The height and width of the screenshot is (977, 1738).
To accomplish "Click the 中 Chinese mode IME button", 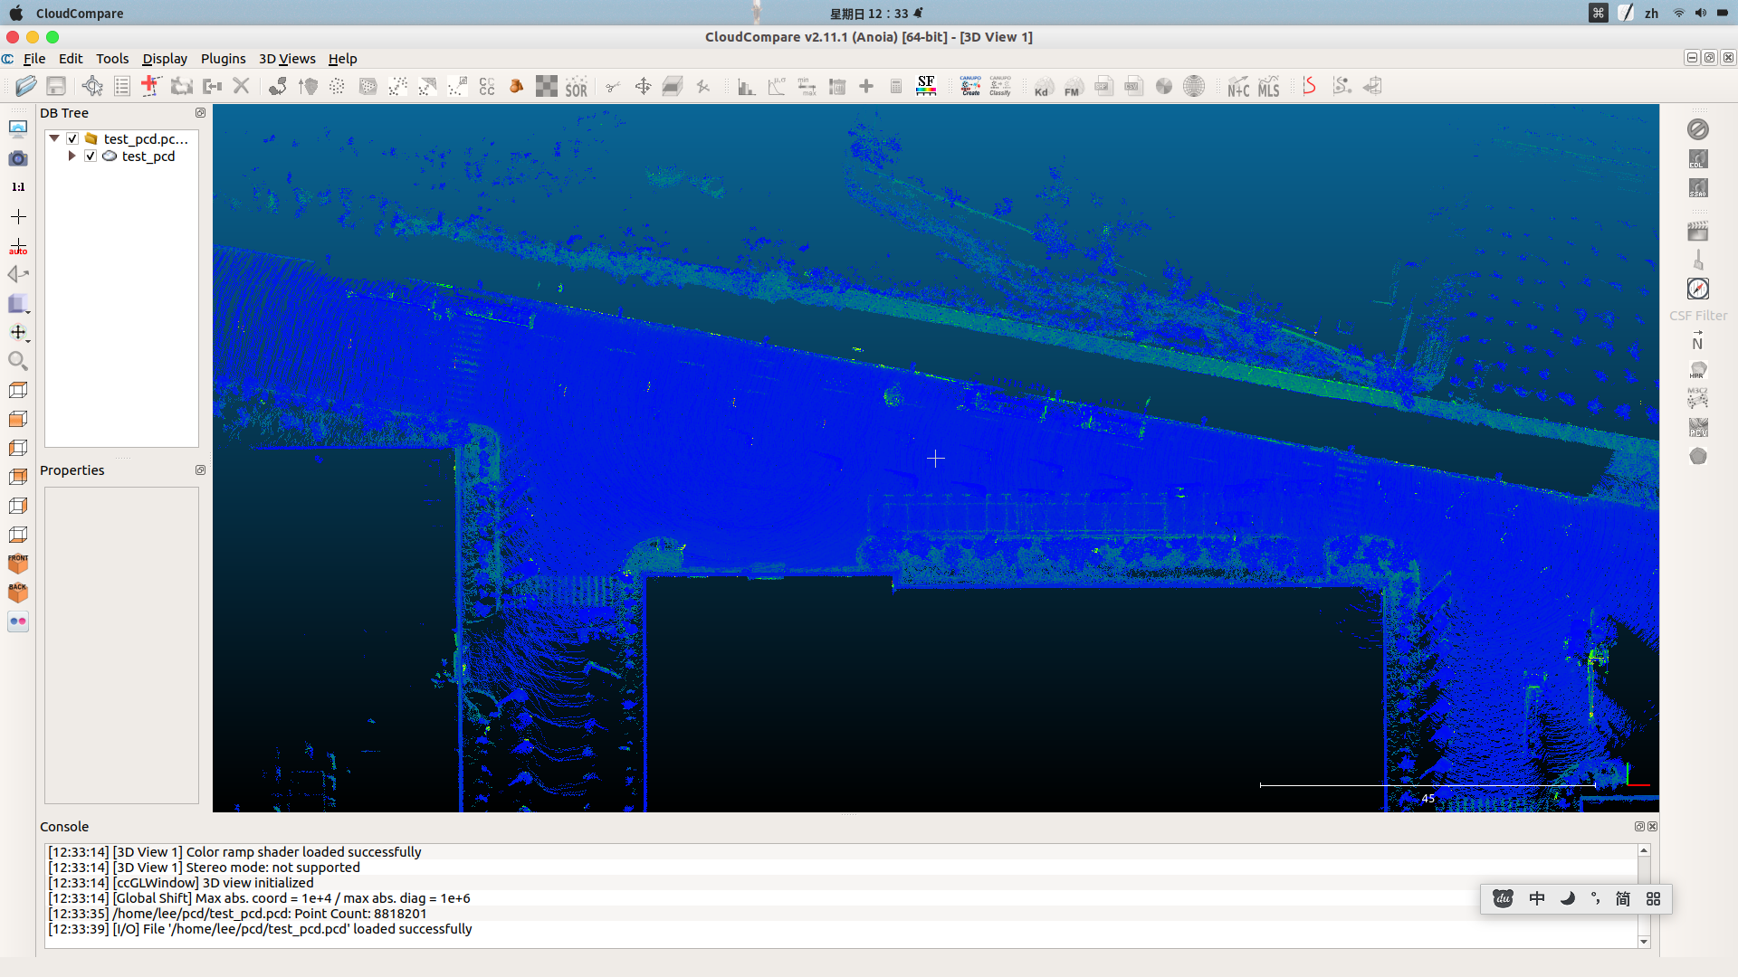I will (x=1537, y=898).
